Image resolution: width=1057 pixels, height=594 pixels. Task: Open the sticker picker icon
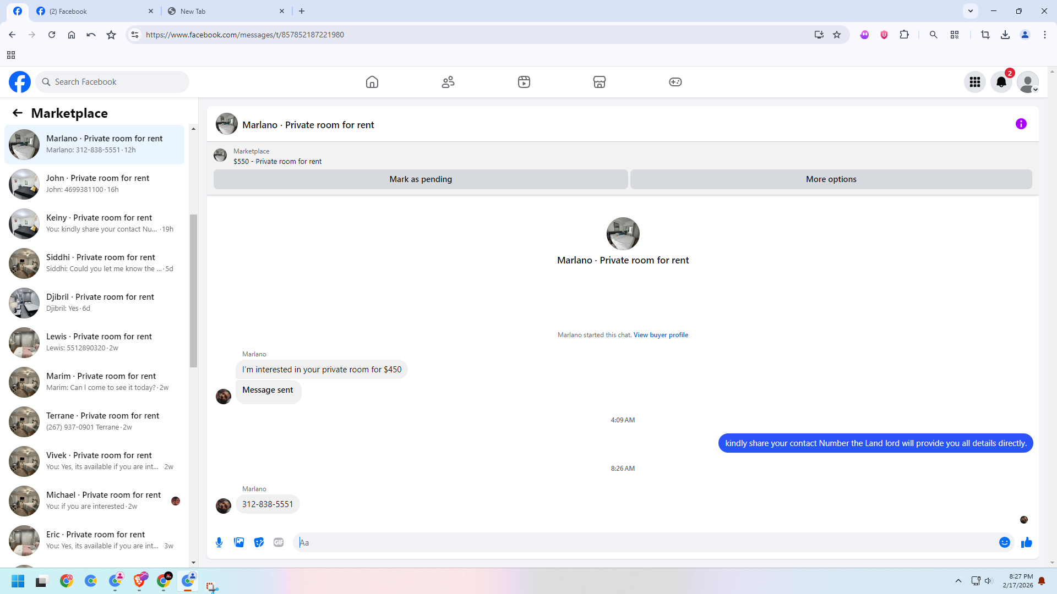click(x=259, y=542)
